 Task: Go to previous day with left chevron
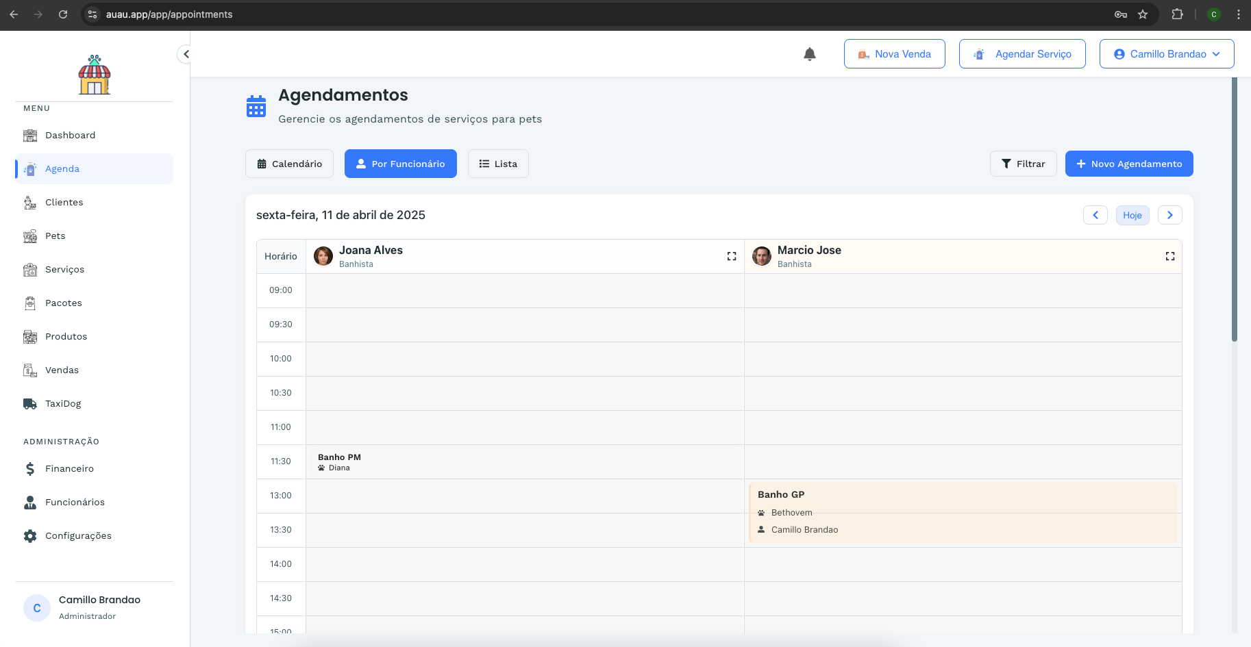tap(1095, 215)
